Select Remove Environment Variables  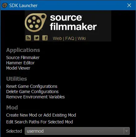(36, 97)
